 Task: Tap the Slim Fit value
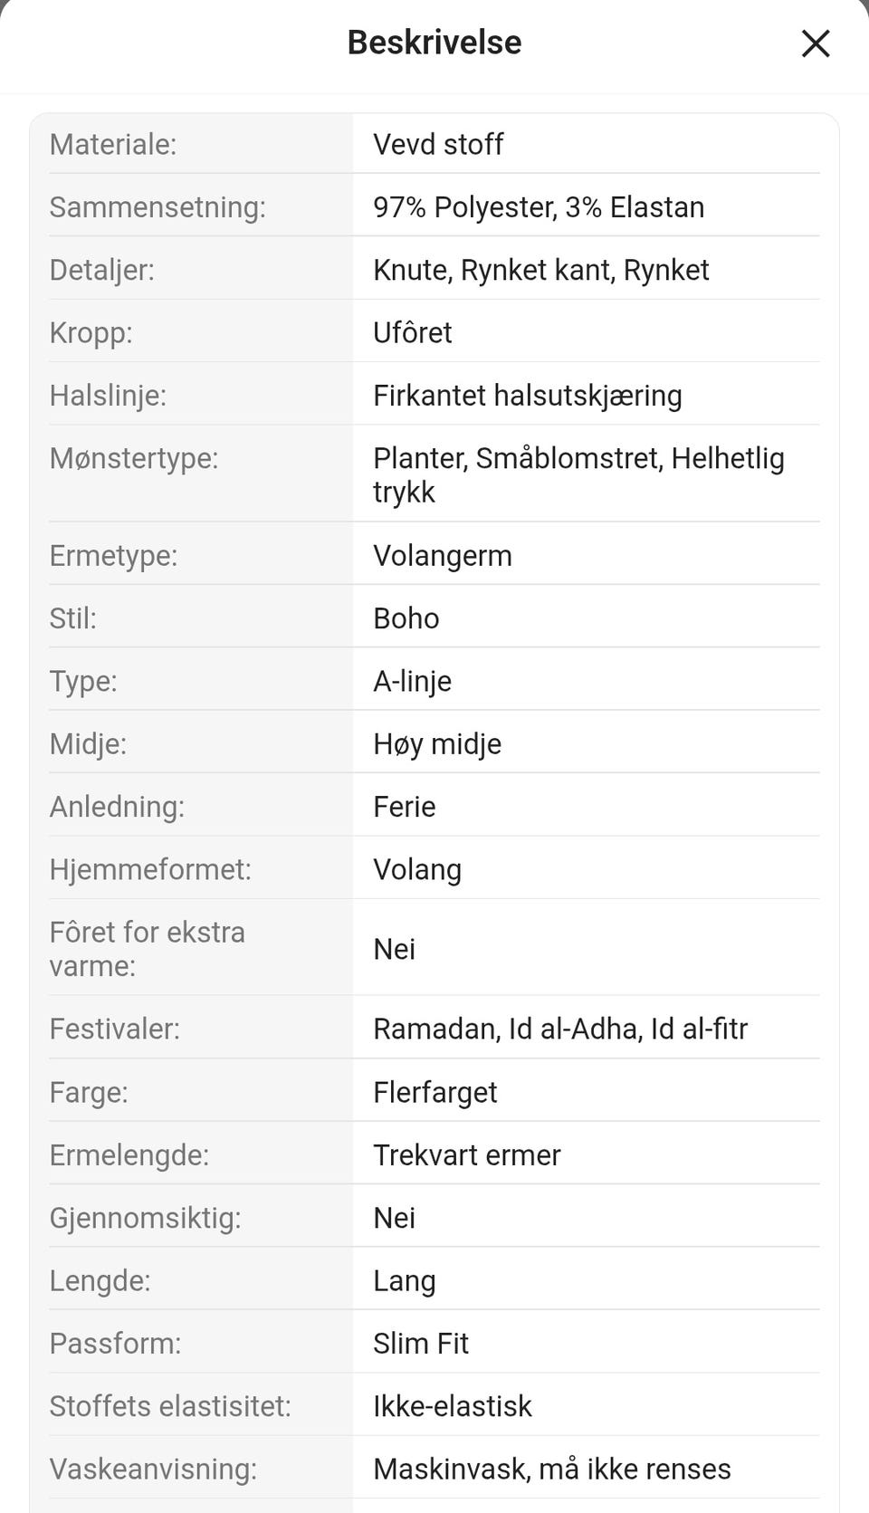[x=421, y=1344]
